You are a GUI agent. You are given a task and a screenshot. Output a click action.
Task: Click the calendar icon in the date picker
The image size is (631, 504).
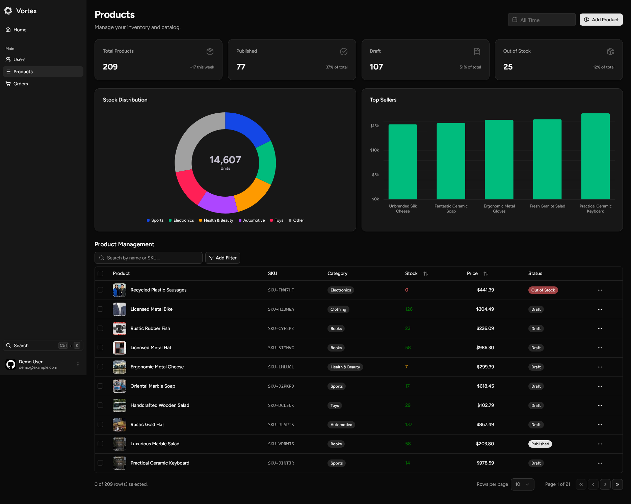point(515,20)
